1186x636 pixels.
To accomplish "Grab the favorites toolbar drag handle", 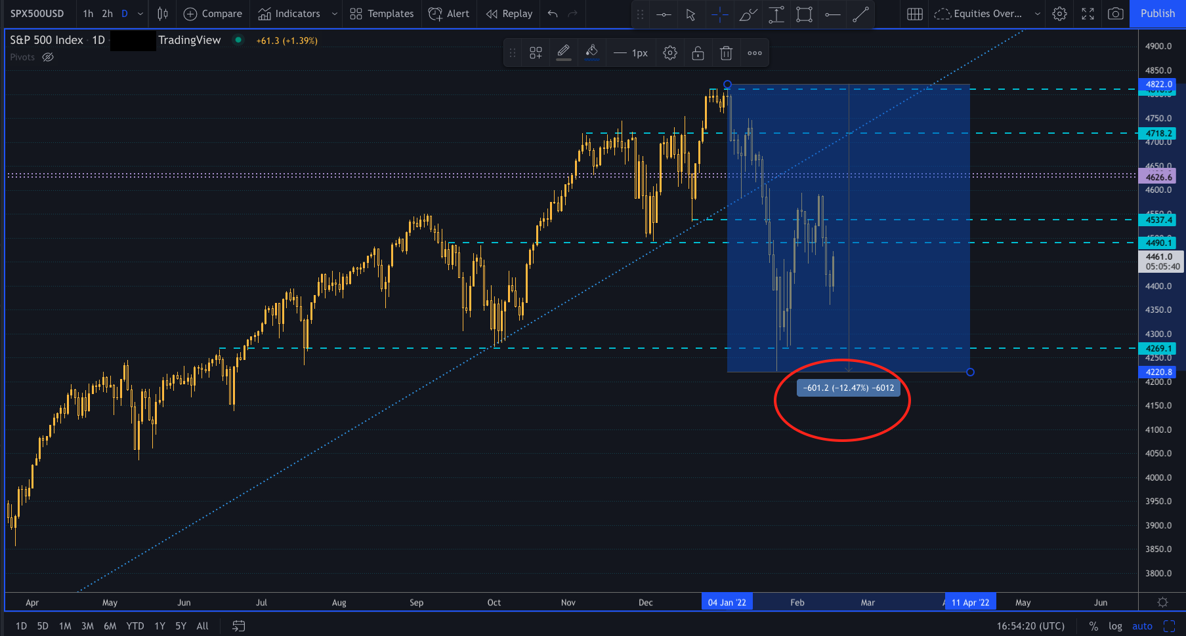I will pyautogui.click(x=640, y=14).
